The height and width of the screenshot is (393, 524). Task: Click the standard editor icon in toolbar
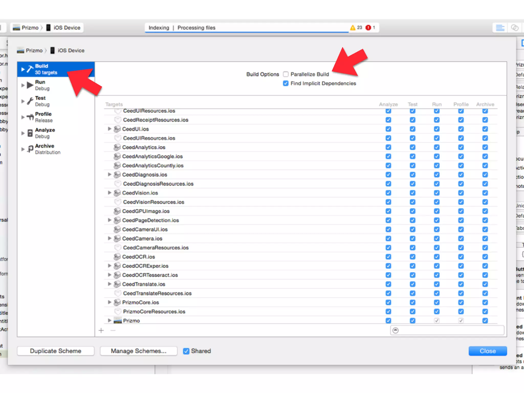tap(500, 28)
